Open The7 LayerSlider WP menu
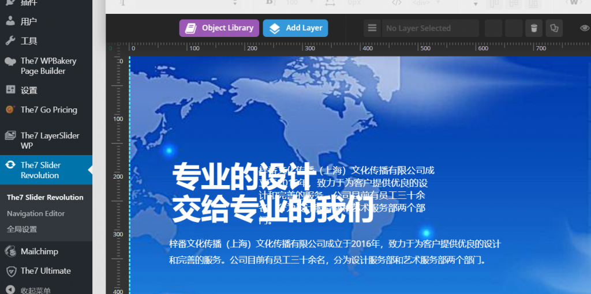The image size is (591, 294). [50, 141]
